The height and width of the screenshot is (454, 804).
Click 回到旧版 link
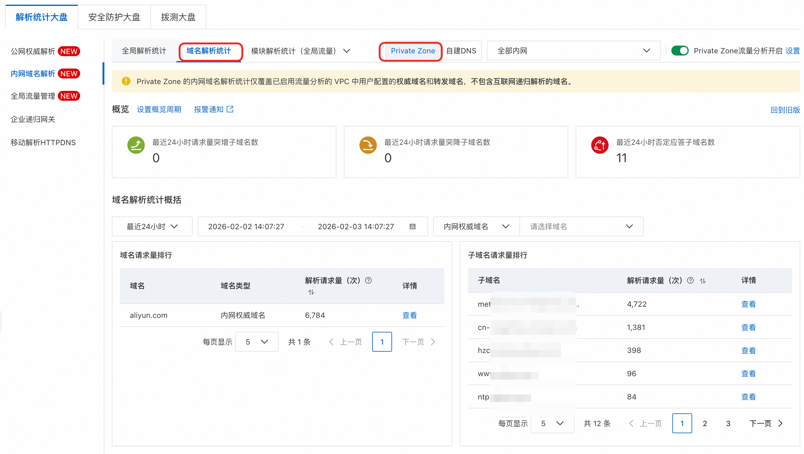[x=785, y=110]
